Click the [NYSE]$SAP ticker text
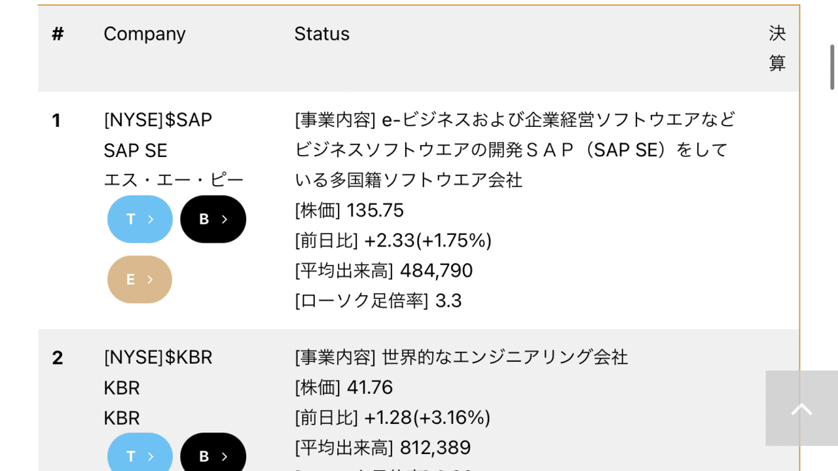The height and width of the screenshot is (471, 838). click(158, 120)
